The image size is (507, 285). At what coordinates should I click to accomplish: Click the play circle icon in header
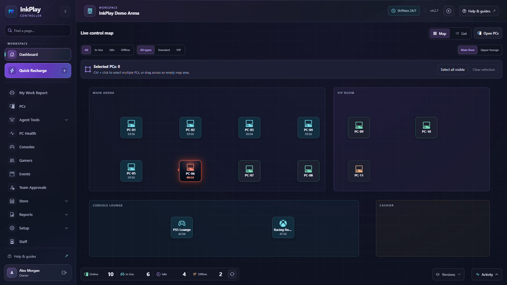449,11
